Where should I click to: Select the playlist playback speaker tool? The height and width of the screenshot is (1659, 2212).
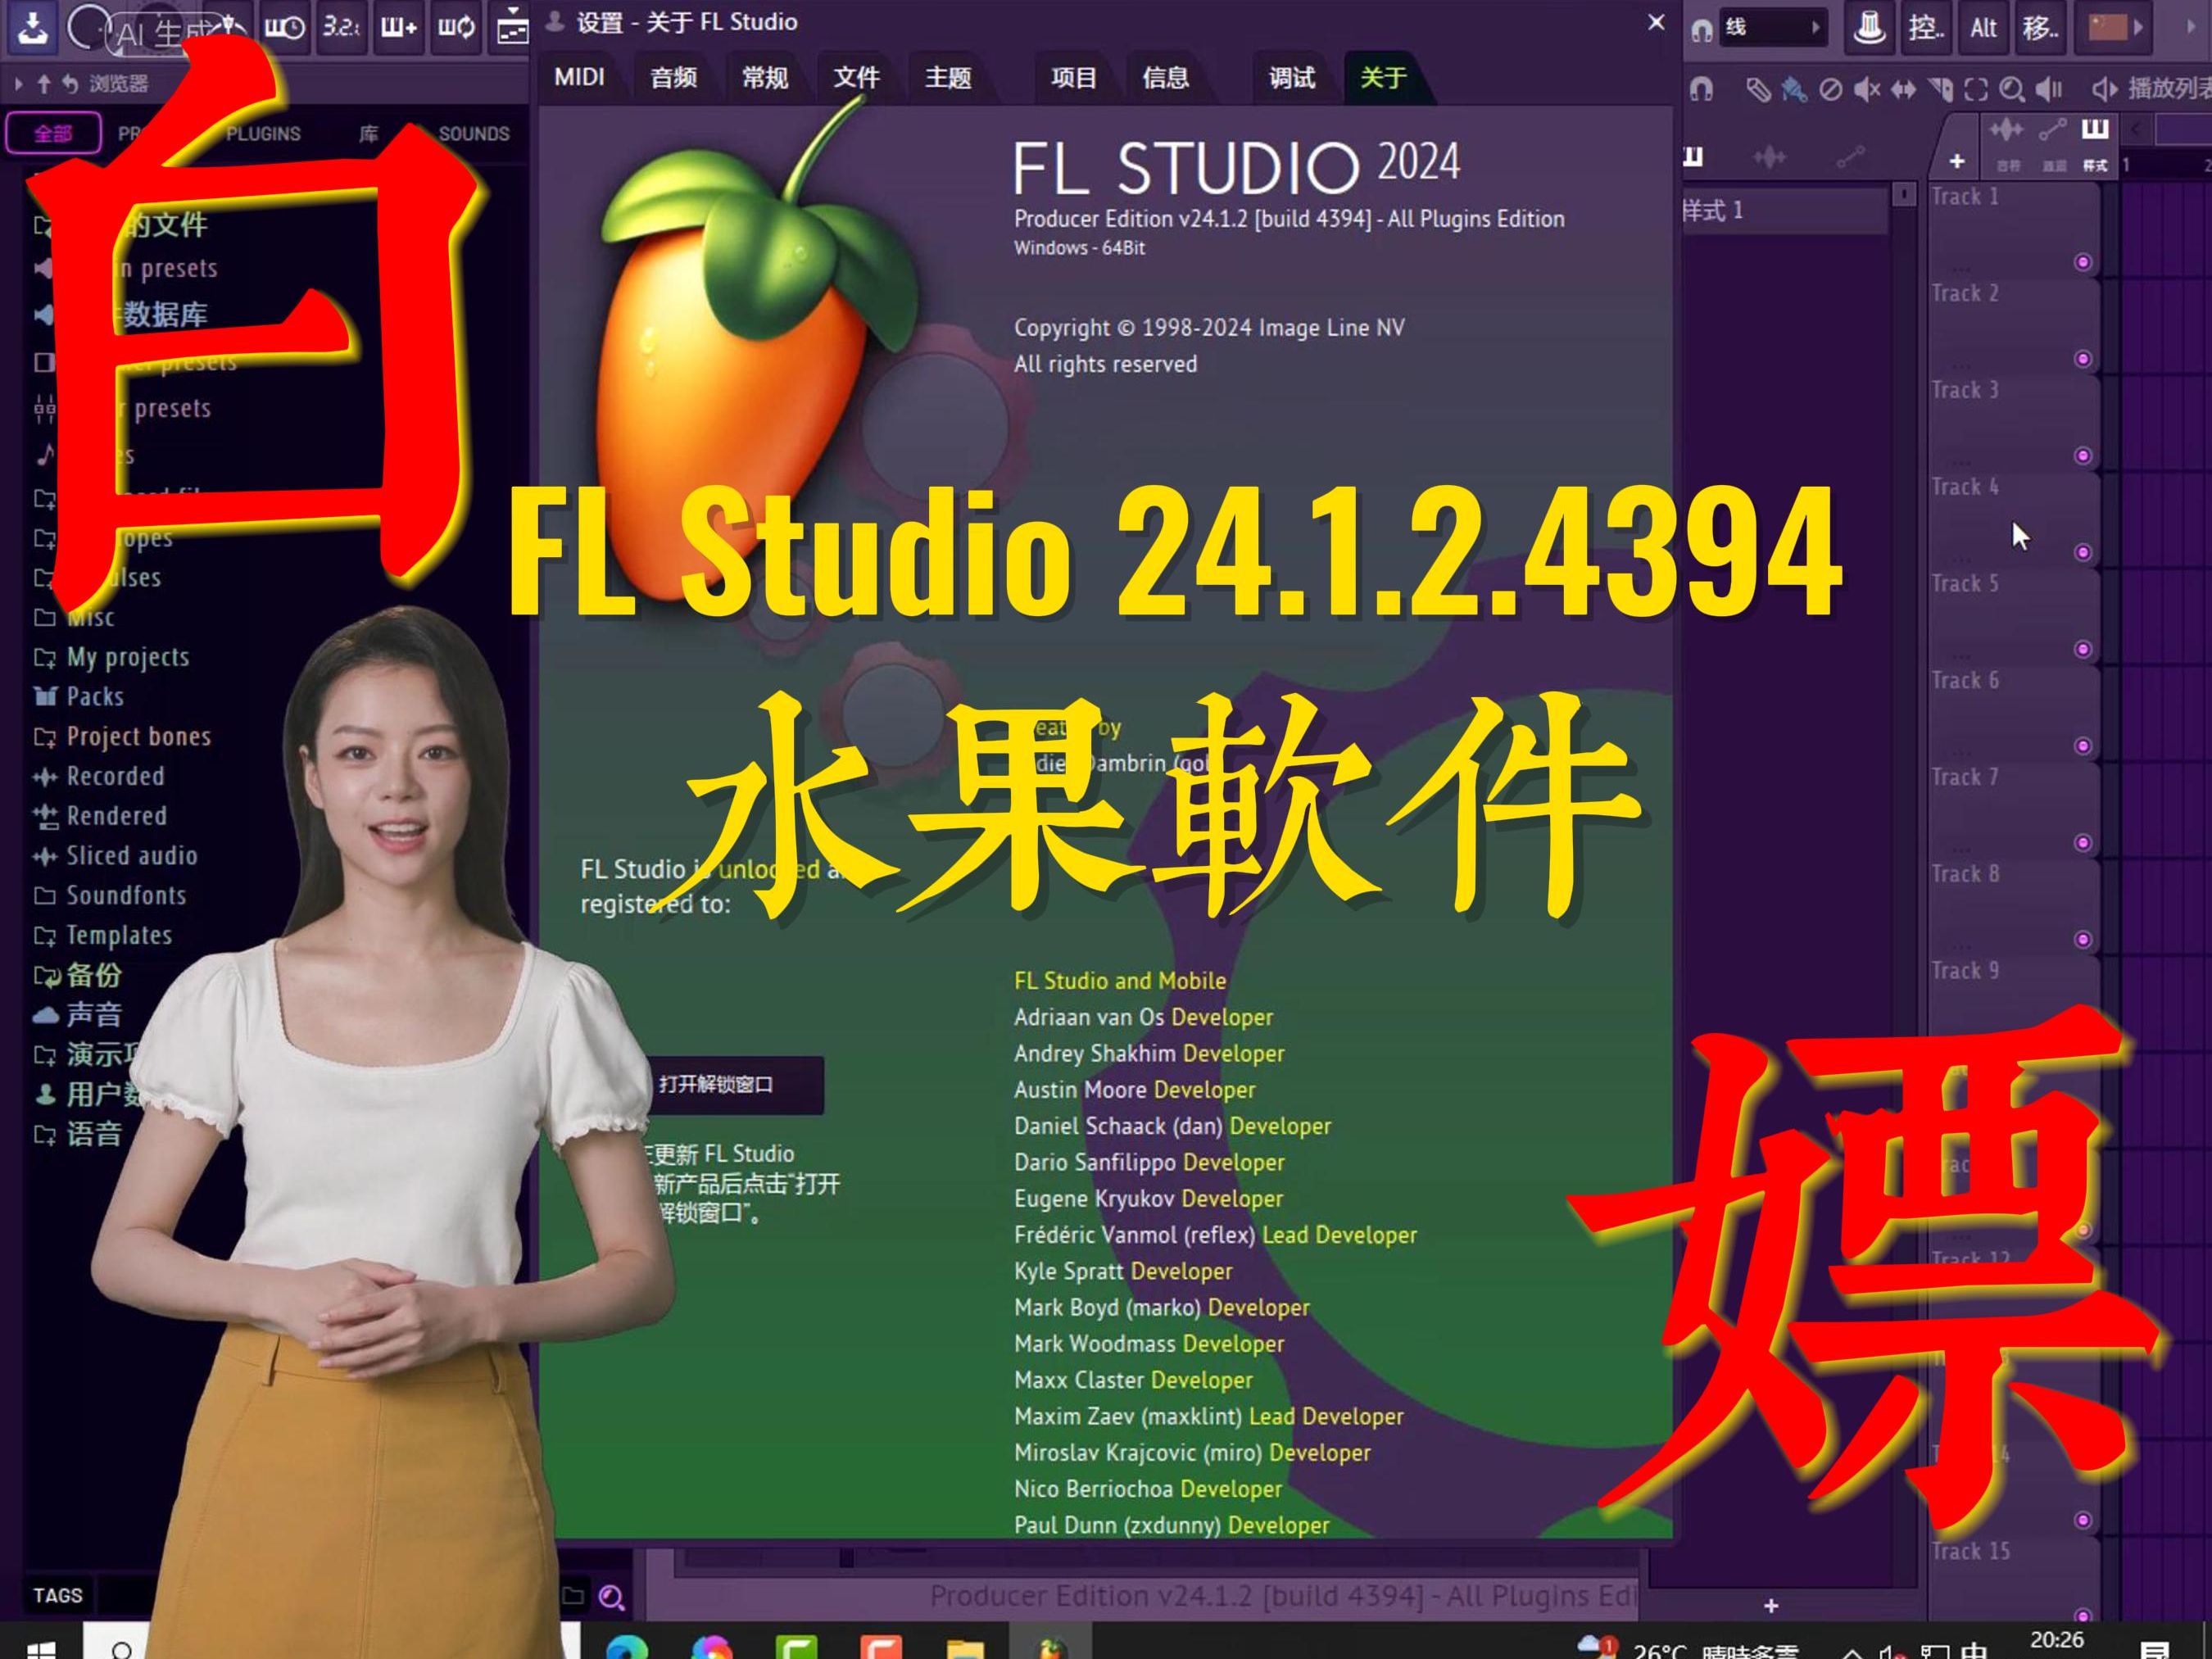tap(2049, 90)
